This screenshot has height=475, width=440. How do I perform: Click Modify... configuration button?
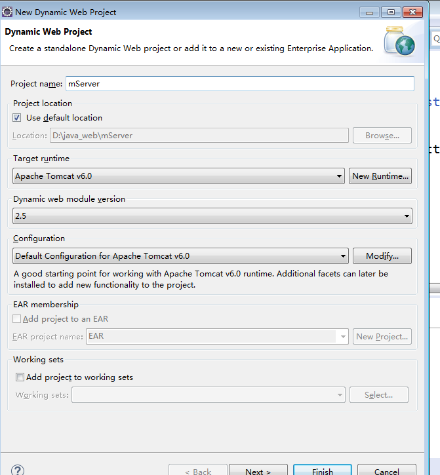click(382, 256)
